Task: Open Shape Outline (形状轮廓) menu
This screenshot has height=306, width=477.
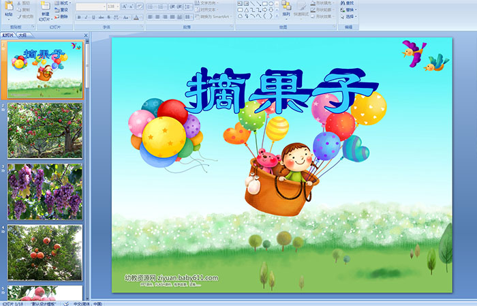Action: pyautogui.click(x=323, y=10)
